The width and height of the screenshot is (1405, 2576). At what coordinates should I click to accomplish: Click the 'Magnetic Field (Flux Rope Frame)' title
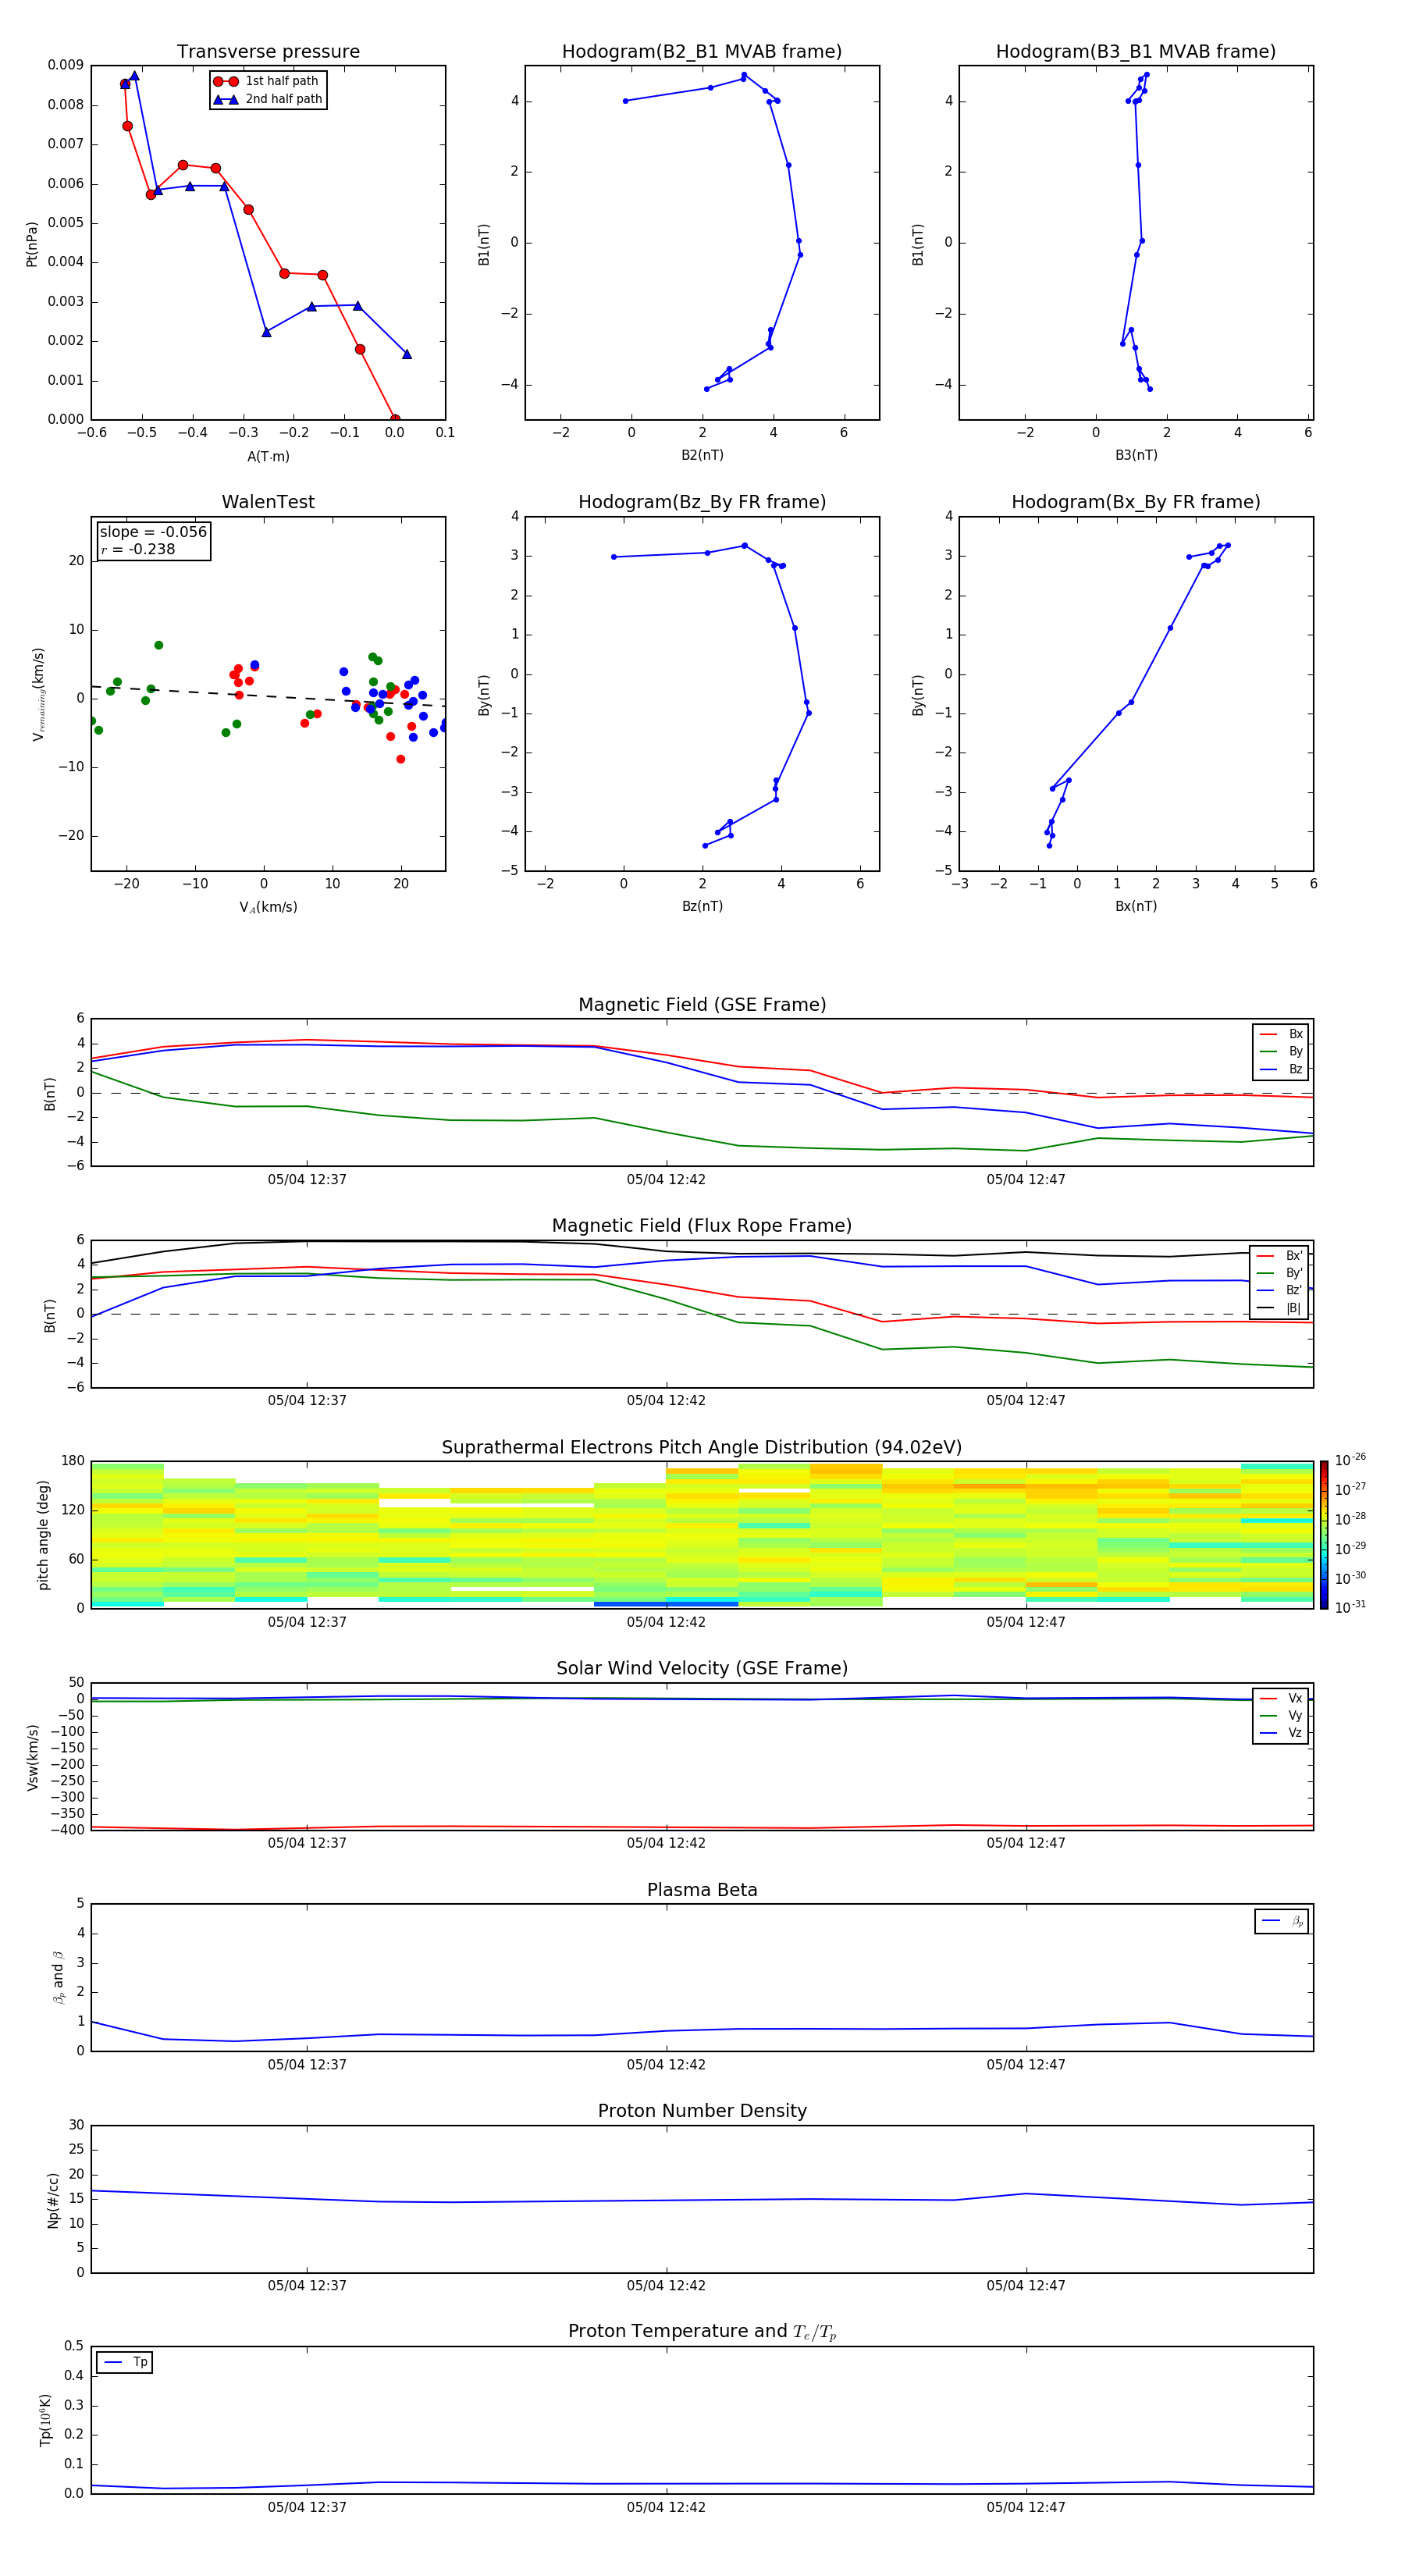[x=702, y=1225]
